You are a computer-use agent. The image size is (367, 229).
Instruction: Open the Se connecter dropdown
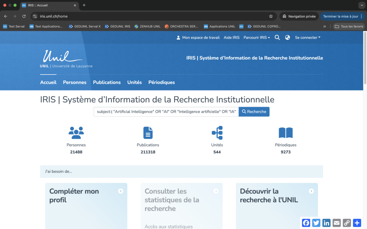308,38
